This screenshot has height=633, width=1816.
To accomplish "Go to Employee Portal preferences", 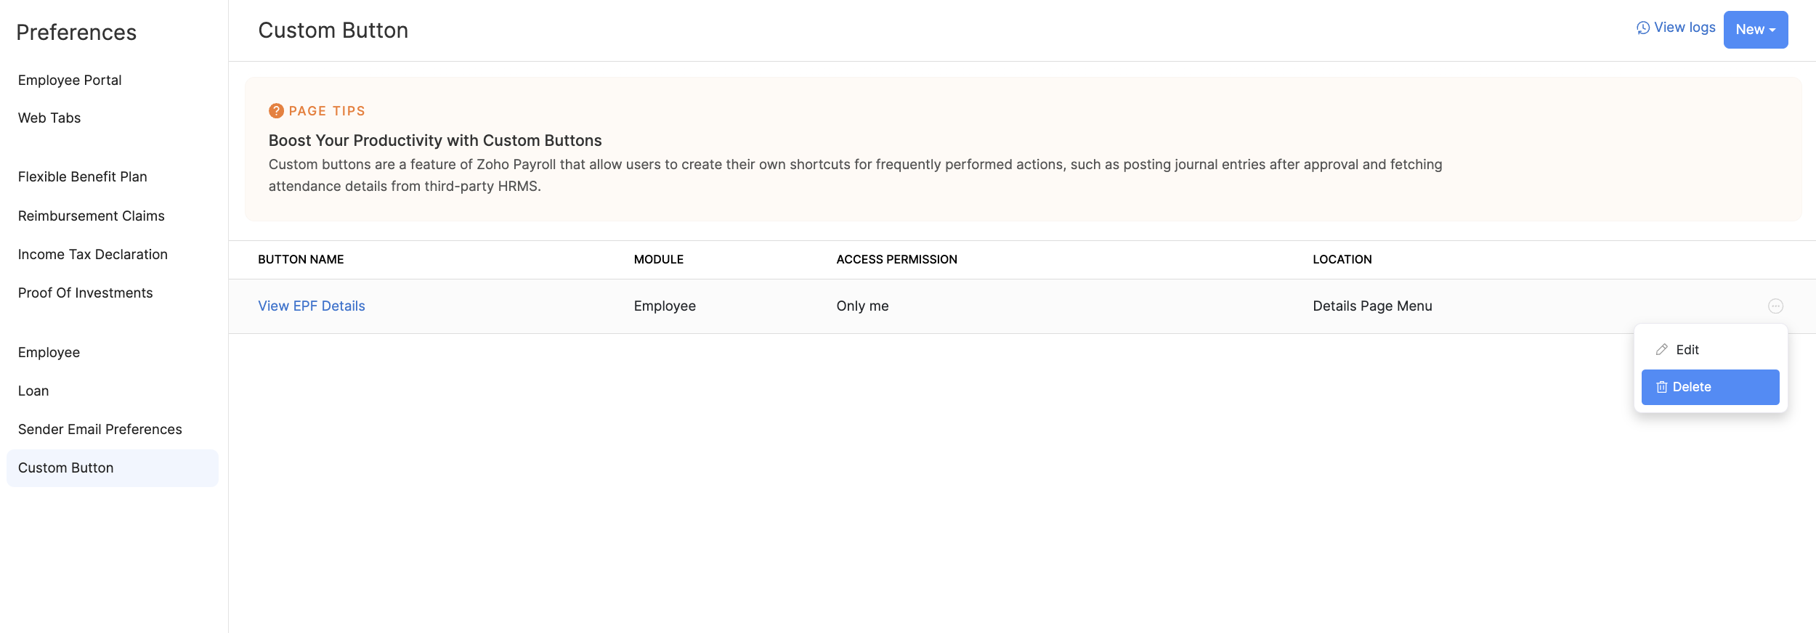I will pyautogui.click(x=70, y=81).
